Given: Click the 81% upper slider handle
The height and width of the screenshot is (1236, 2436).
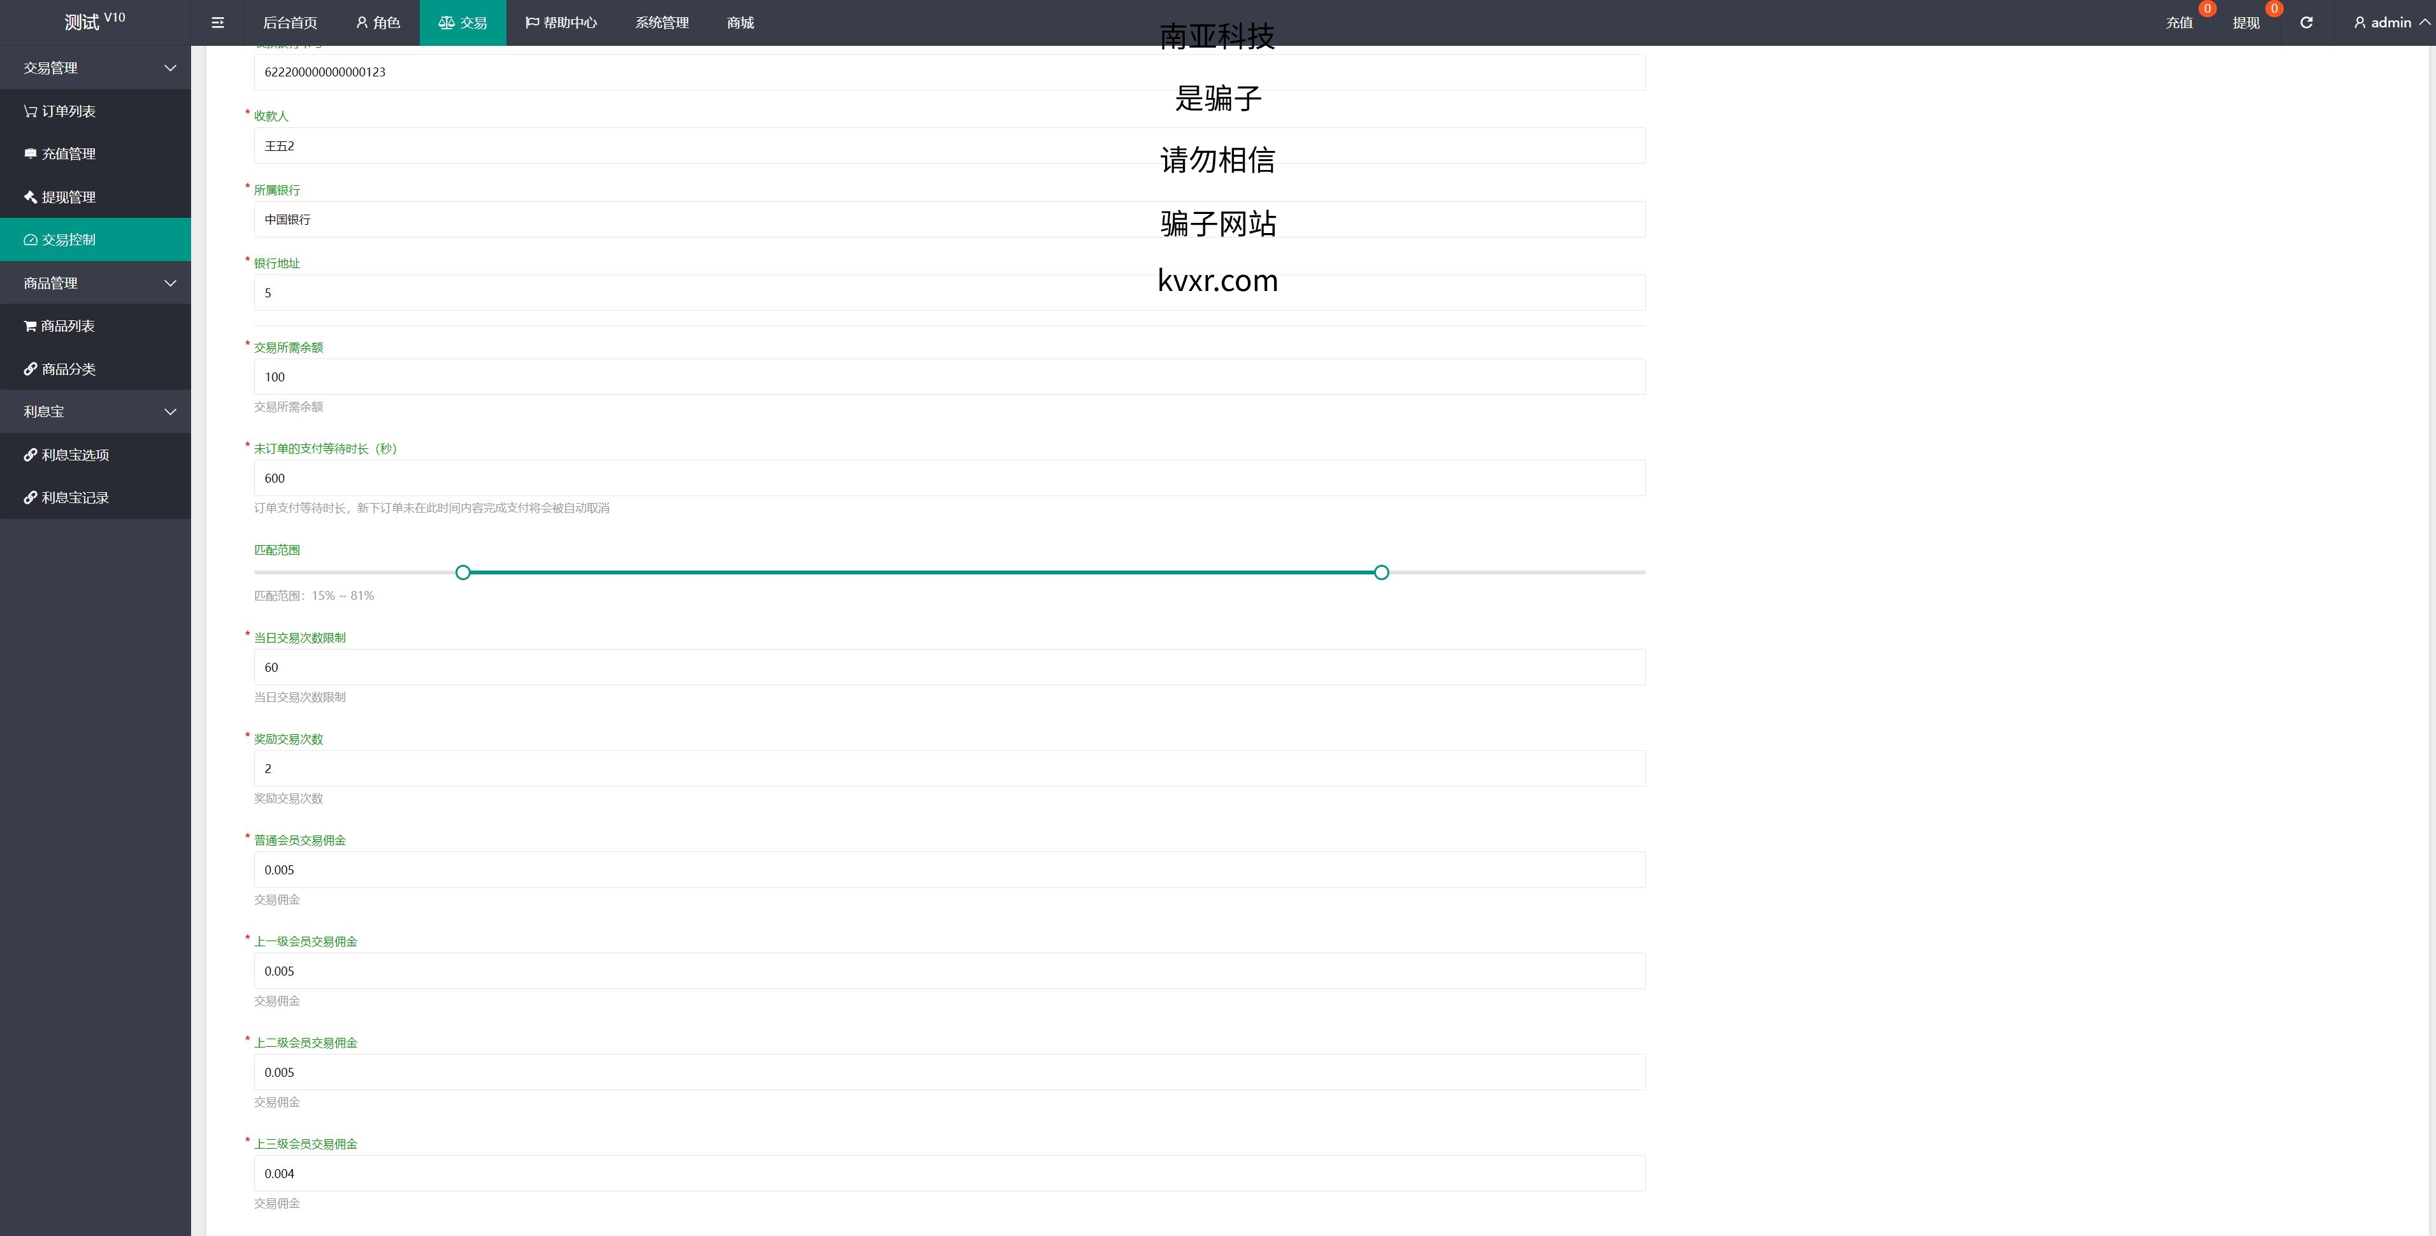Looking at the screenshot, I should (1382, 572).
